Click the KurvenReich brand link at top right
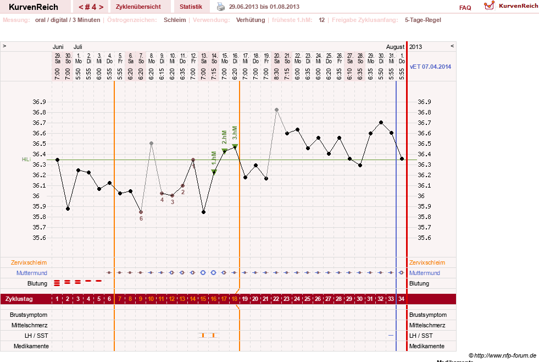The height and width of the screenshot is (362, 539). [x=518, y=6]
